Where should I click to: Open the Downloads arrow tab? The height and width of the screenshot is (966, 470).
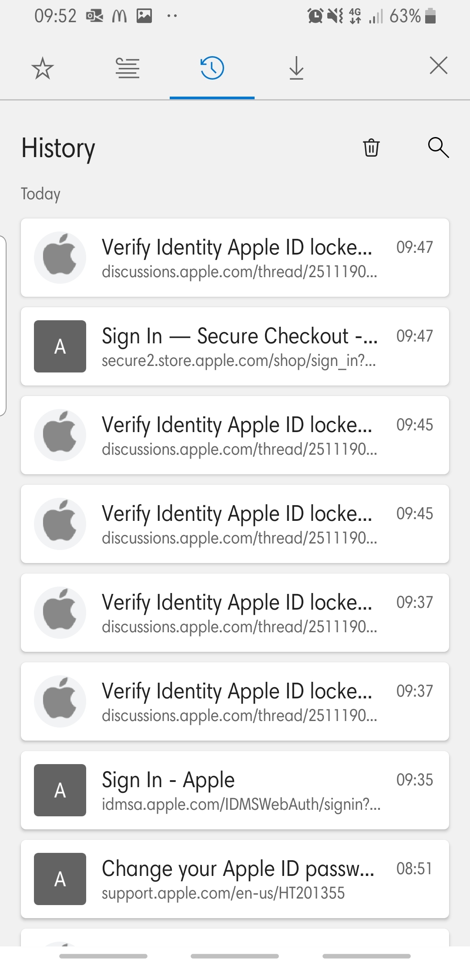296,68
